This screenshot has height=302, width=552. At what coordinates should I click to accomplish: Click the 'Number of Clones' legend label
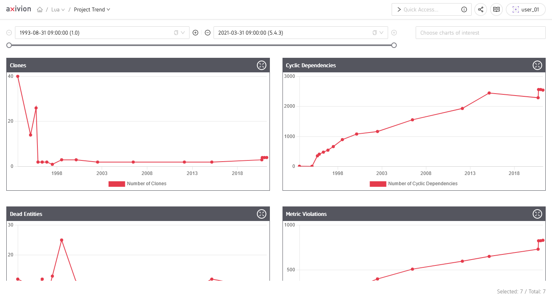pyautogui.click(x=147, y=184)
